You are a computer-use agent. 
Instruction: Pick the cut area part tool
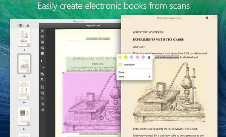point(42,79)
